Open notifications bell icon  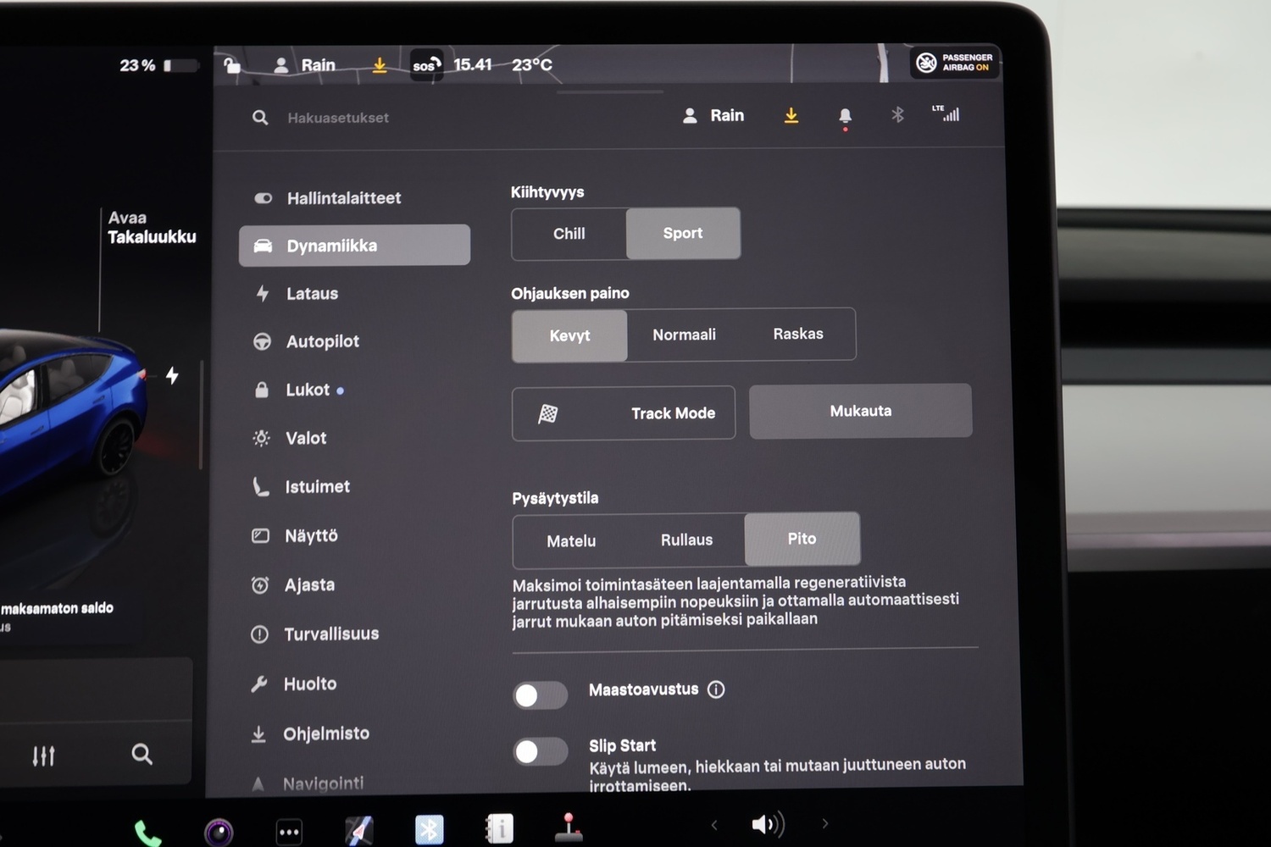pos(845,117)
